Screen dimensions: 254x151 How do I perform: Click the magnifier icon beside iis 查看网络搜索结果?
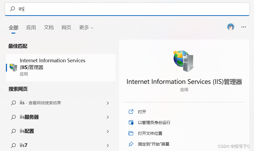point(13,103)
